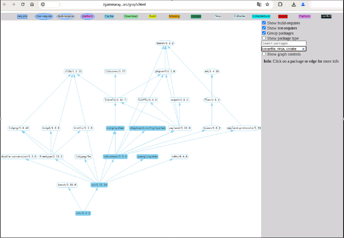Focus the Search packages field

click(284, 43)
